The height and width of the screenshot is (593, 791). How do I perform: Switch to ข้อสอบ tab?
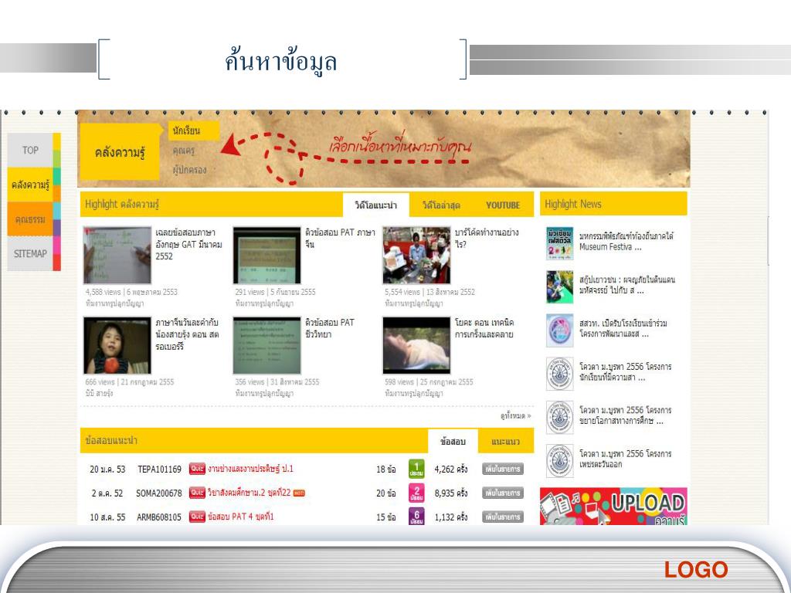[453, 441]
